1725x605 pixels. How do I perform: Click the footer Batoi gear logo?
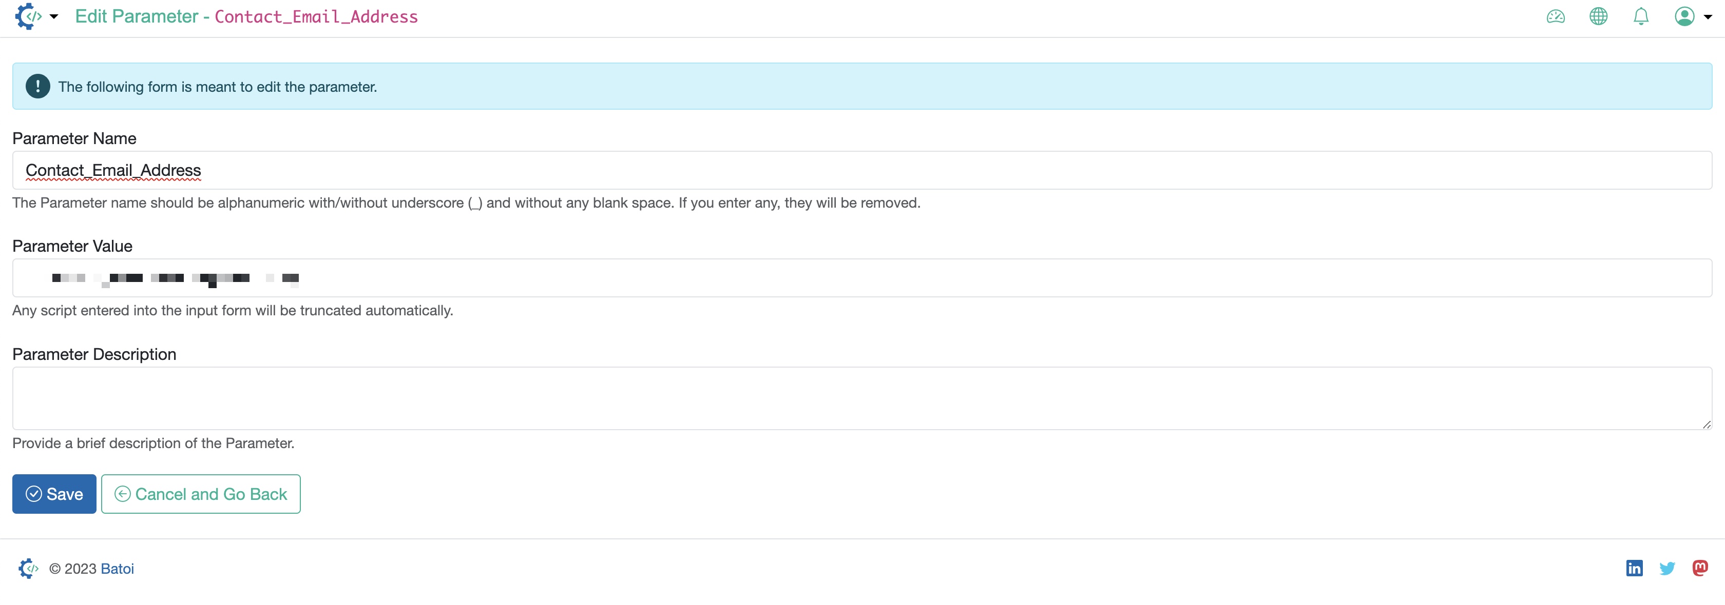point(27,568)
